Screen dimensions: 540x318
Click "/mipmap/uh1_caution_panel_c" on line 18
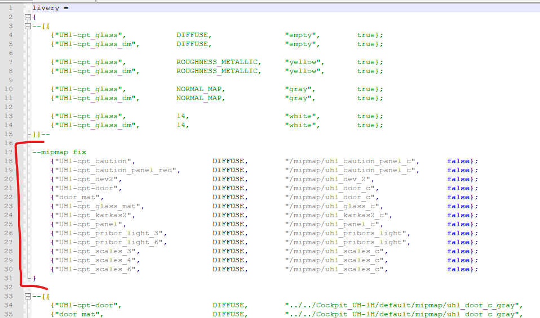click(x=352, y=161)
